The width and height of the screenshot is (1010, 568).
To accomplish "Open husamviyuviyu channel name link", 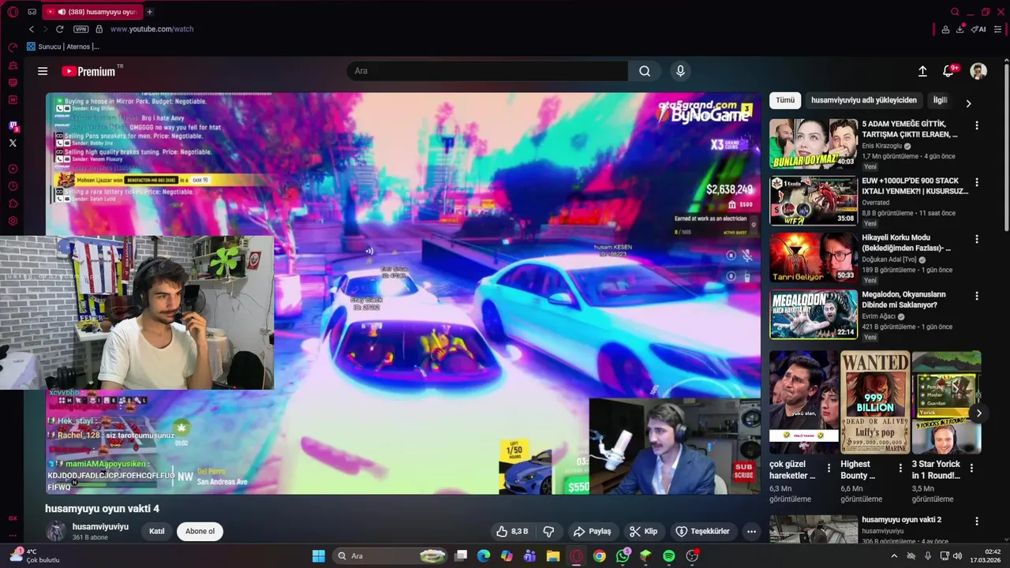I will pos(100,526).
